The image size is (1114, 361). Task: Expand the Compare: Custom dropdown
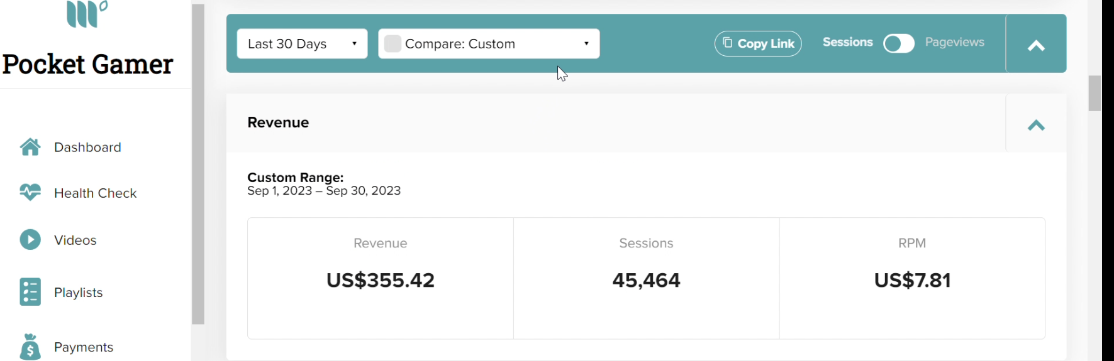point(489,43)
